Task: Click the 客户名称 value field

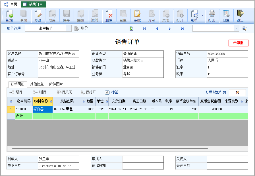Action: tap(59, 54)
